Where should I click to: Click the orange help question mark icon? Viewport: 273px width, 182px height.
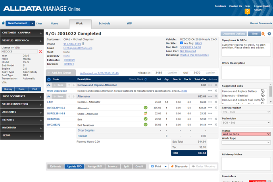pyautogui.click(x=247, y=12)
